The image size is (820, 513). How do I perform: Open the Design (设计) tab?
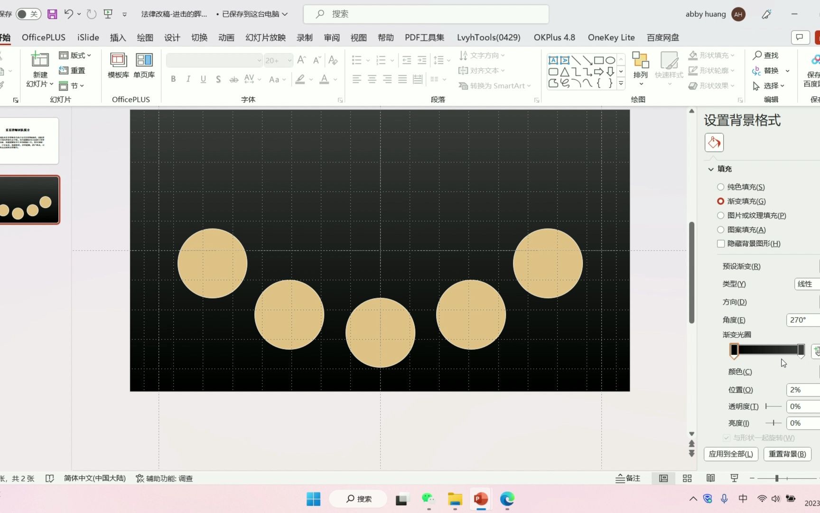172,38
